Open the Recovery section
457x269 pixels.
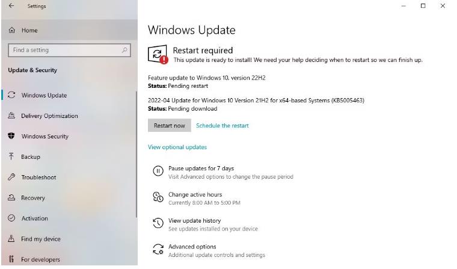click(x=69, y=198)
